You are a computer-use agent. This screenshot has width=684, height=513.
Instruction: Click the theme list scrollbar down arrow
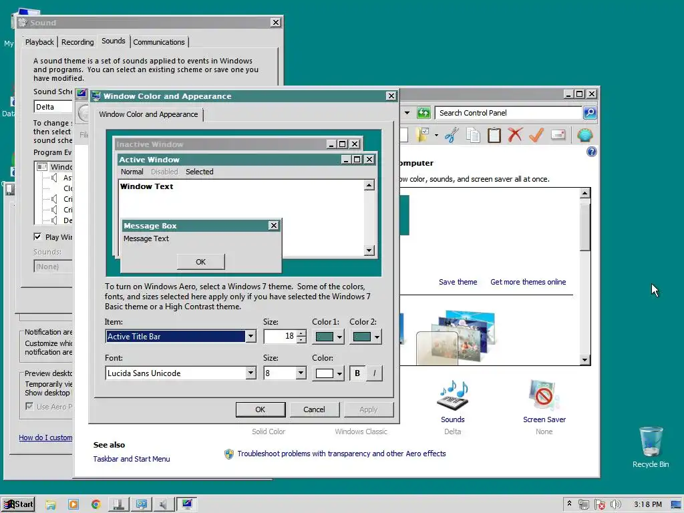click(585, 360)
